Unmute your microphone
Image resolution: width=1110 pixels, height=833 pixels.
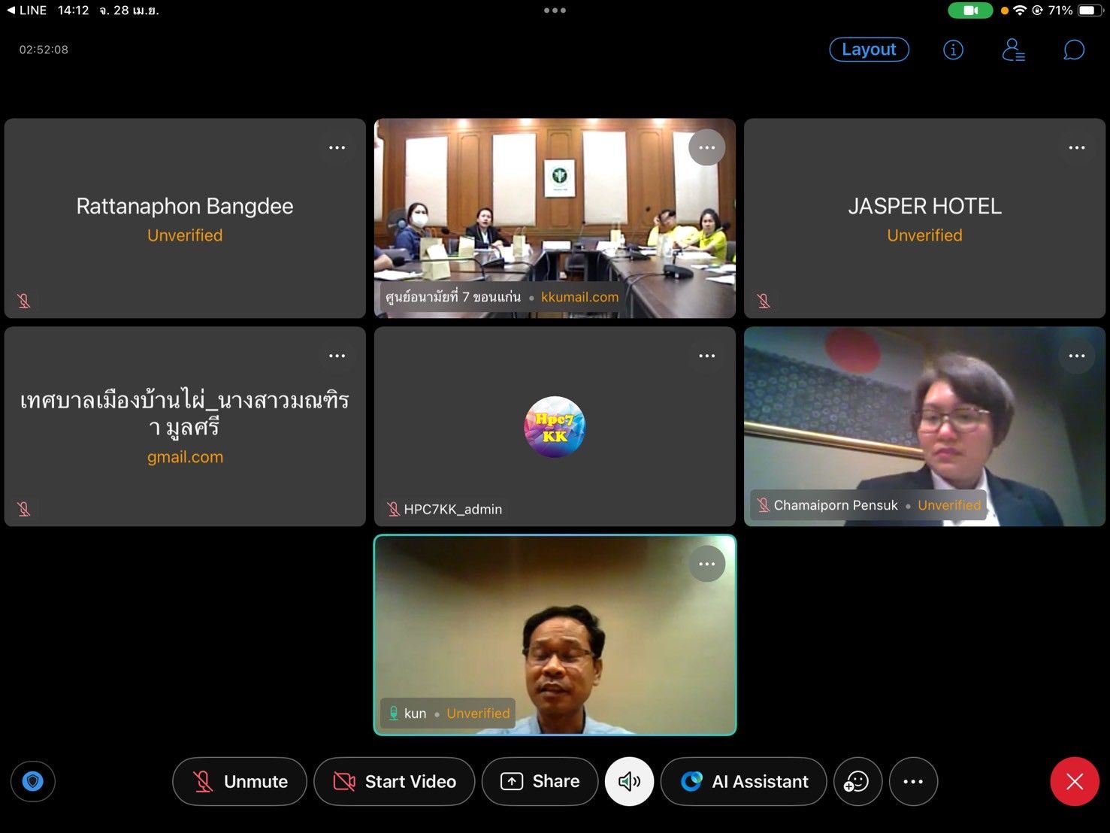[x=240, y=782]
